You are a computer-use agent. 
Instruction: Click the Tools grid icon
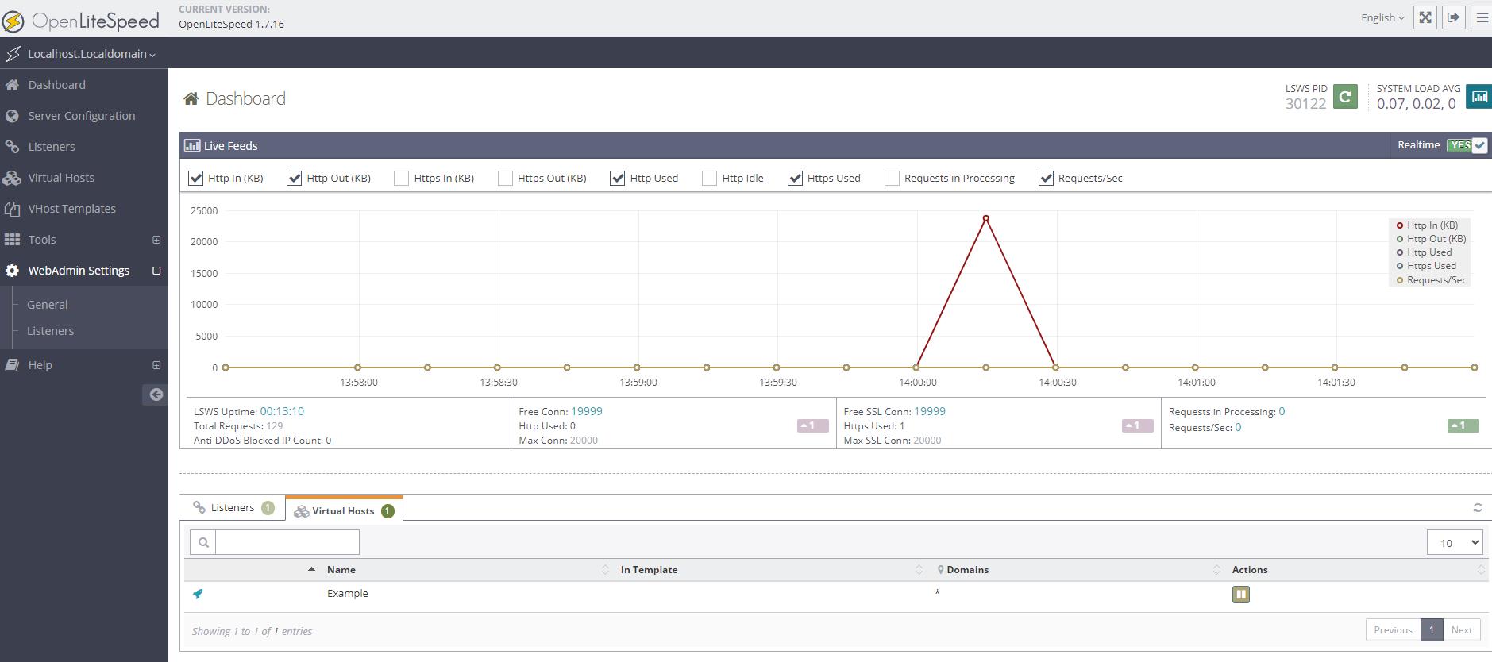[12, 240]
